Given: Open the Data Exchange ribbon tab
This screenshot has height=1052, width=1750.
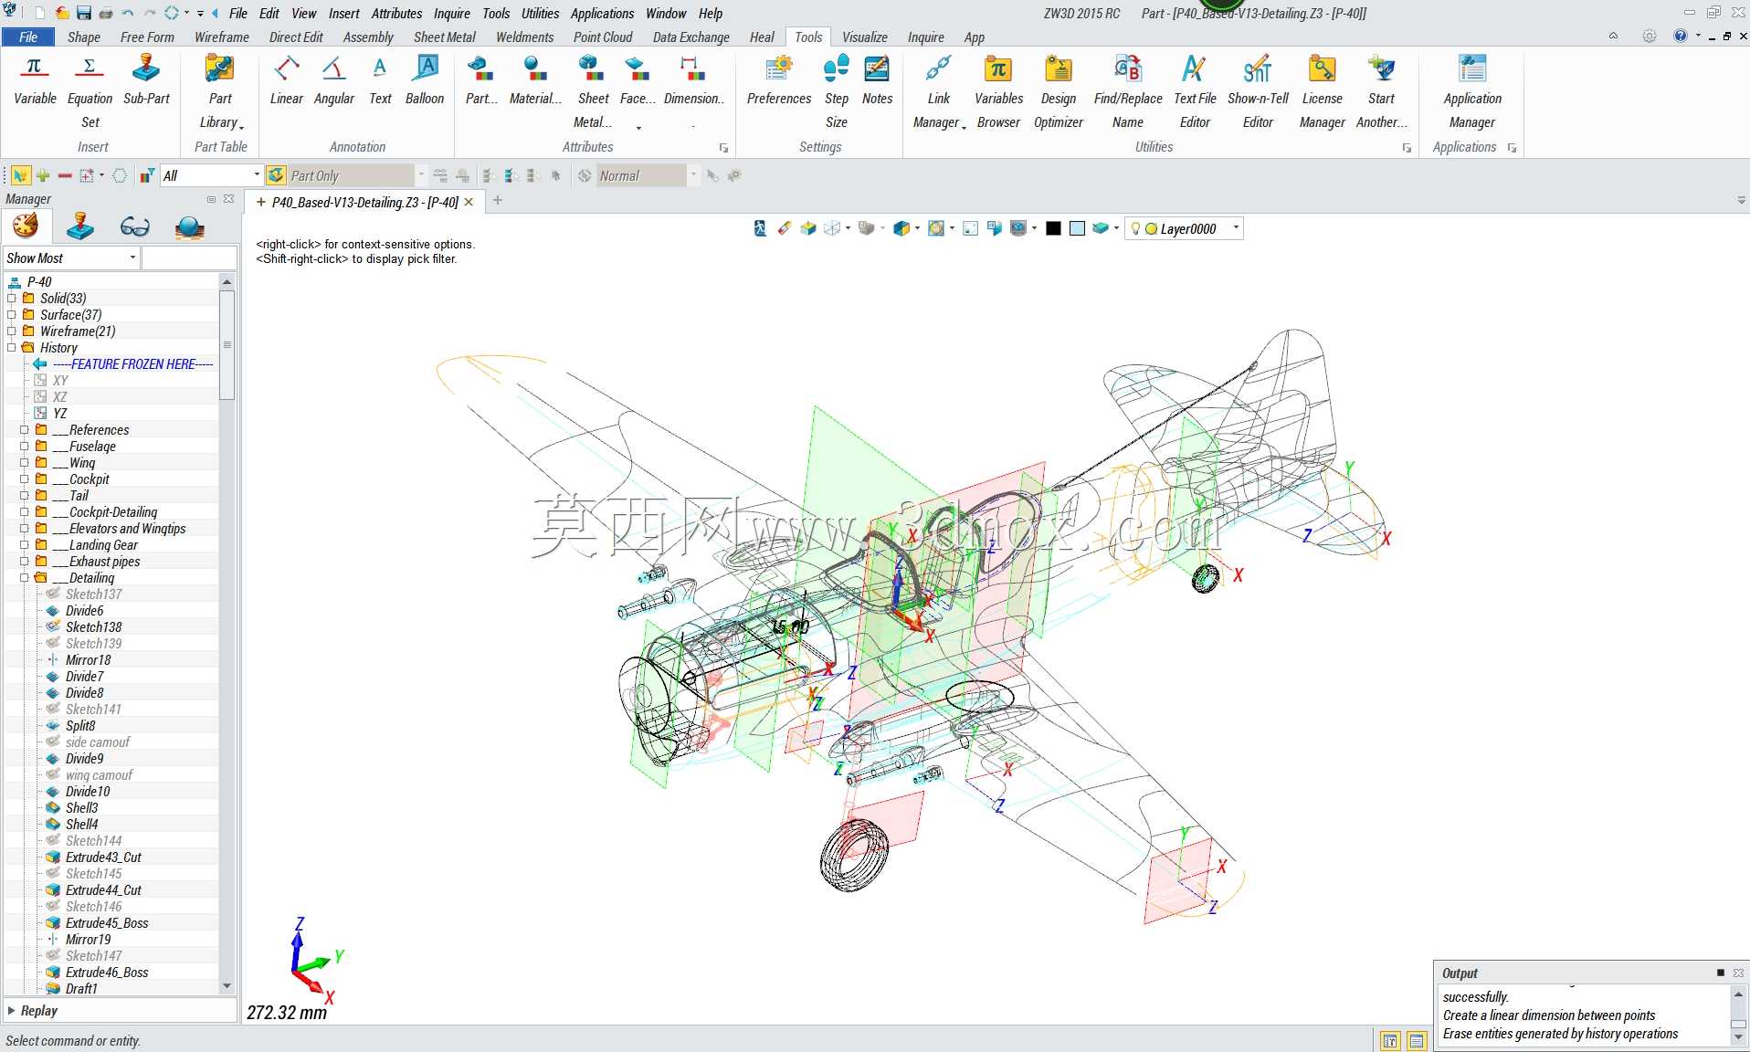Looking at the screenshot, I should point(691,37).
